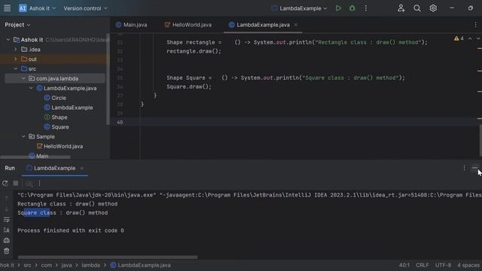Click LambdaExample.java breadcrumb in status bar
The width and height of the screenshot is (482, 271).
[141, 265]
